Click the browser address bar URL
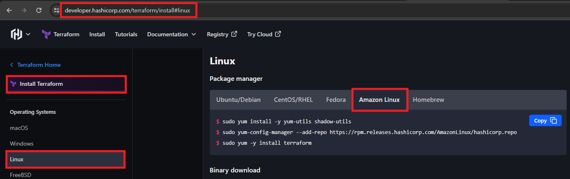 coord(127,10)
